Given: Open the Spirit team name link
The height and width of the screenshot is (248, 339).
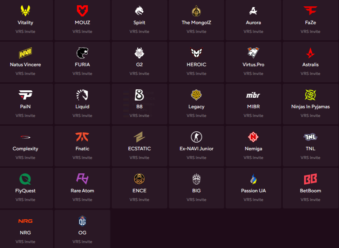Looking at the screenshot, I should pyautogui.click(x=139, y=22).
